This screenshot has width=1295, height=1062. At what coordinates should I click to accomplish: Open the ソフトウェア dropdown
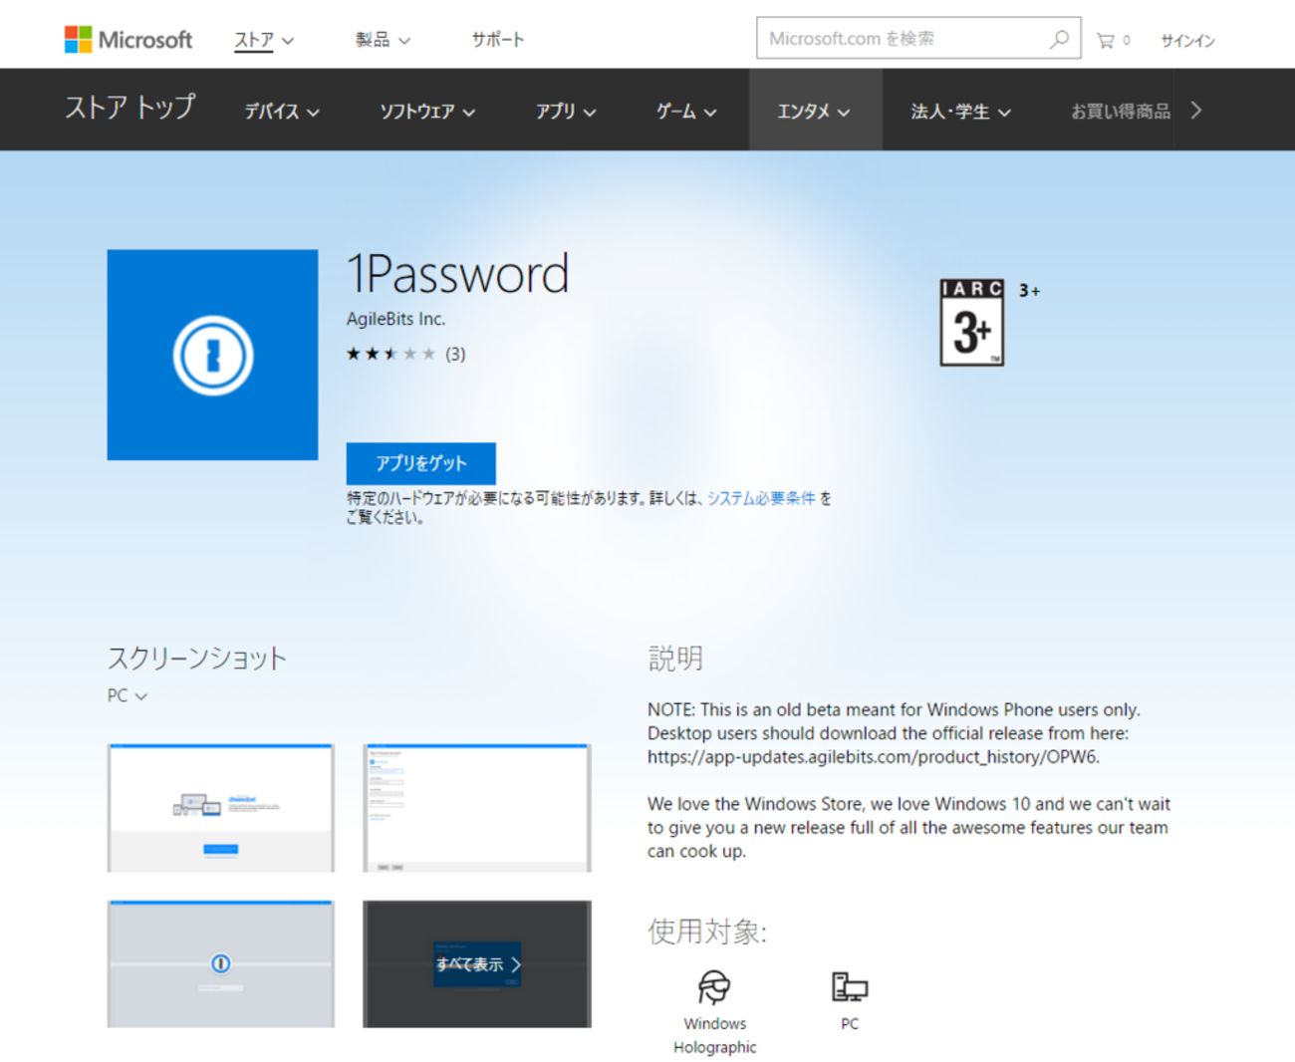[427, 112]
